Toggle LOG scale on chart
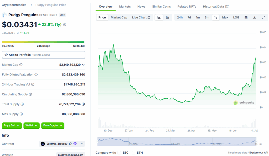The image size is (269, 156). tap(236, 17)
